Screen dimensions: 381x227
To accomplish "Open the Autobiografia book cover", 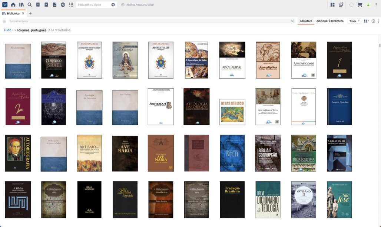I will 18,153.
